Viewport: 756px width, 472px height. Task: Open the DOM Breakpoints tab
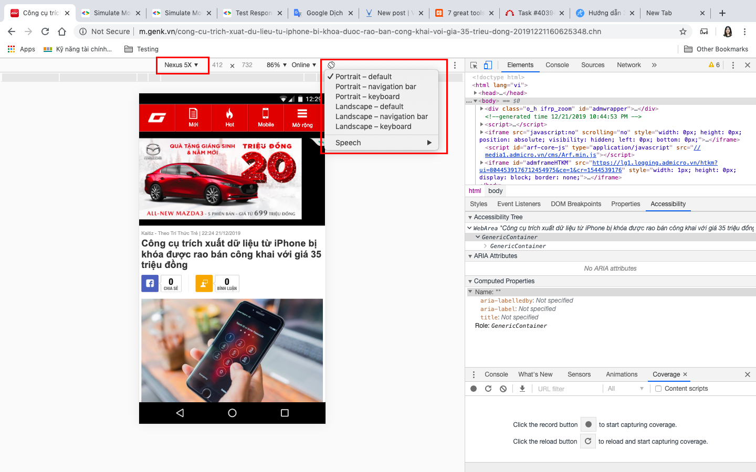pyautogui.click(x=576, y=204)
